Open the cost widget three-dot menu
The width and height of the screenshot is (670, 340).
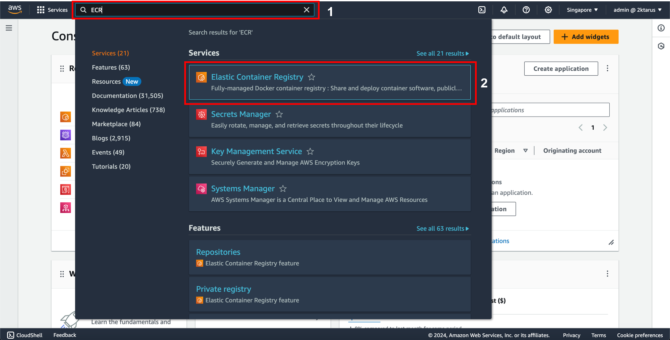point(607,274)
